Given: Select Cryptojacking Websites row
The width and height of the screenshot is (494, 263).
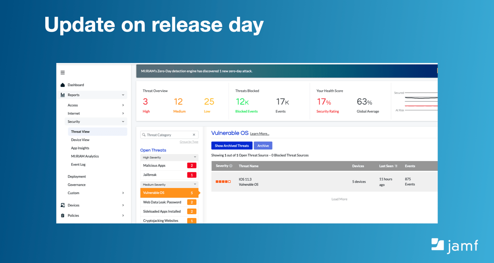Looking at the screenshot, I should pyautogui.click(x=169, y=221).
